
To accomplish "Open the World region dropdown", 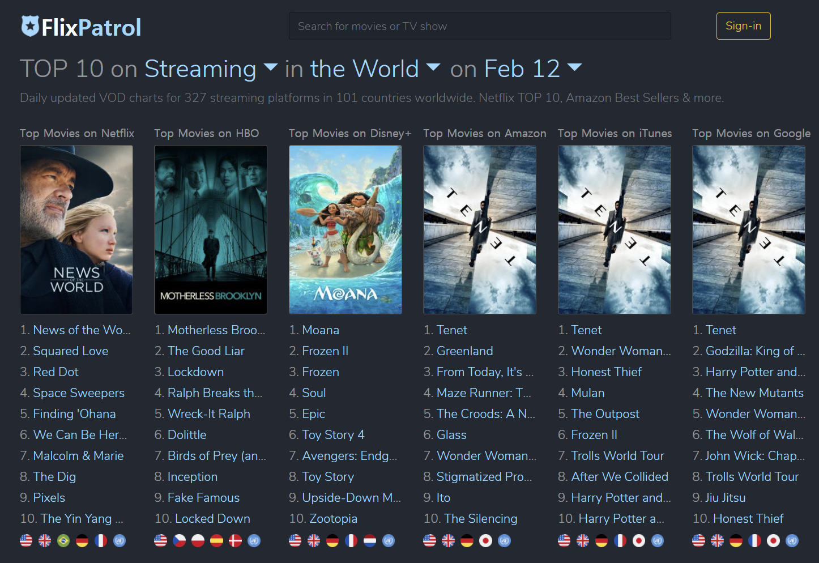I will (x=375, y=69).
